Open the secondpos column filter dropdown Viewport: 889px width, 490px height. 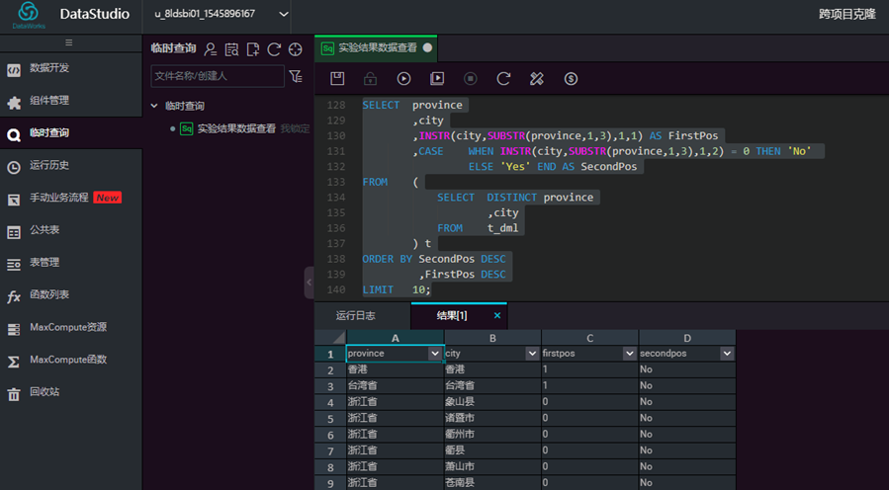727,354
